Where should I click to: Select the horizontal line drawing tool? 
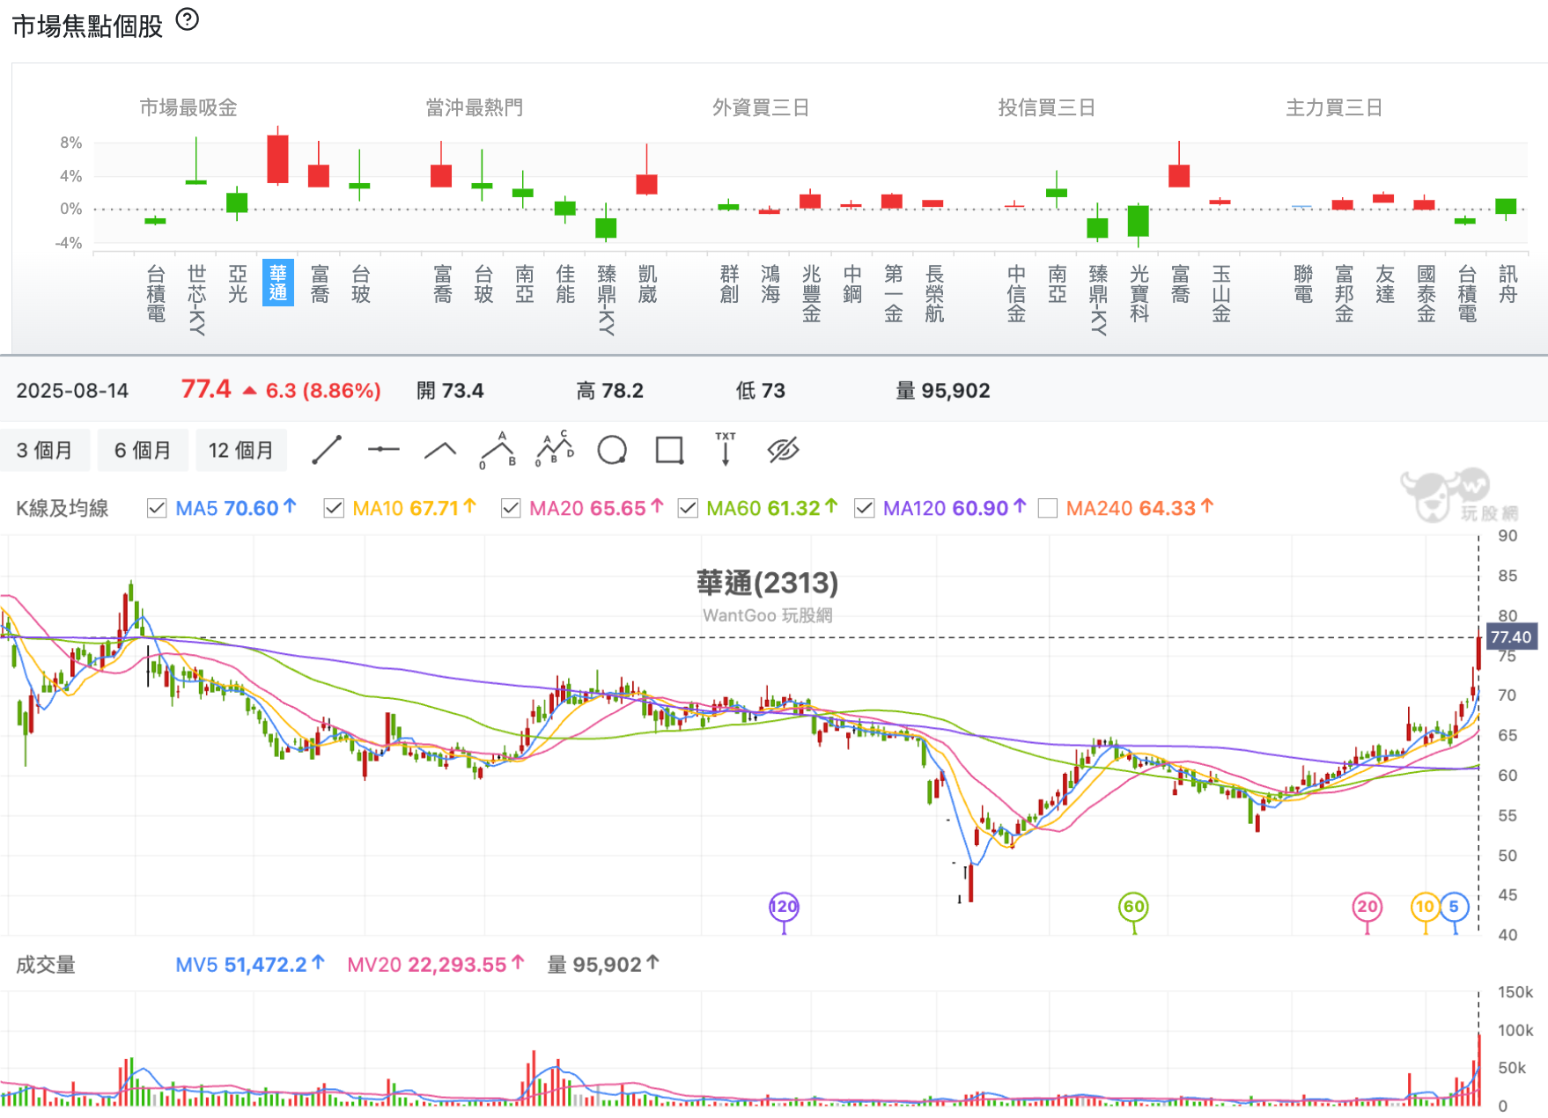point(383,450)
